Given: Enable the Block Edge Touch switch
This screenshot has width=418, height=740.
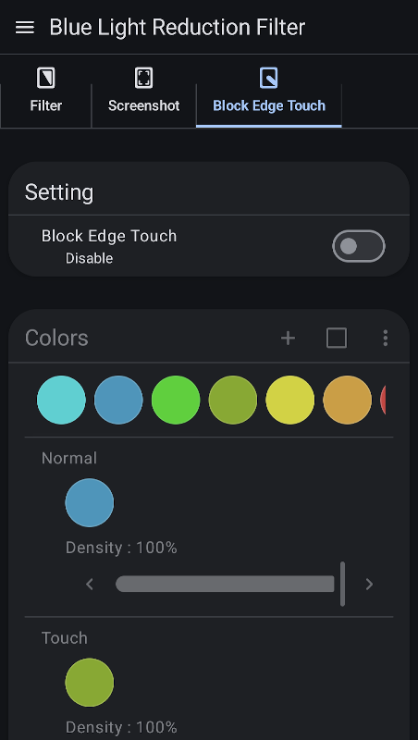Looking at the screenshot, I should [x=359, y=246].
